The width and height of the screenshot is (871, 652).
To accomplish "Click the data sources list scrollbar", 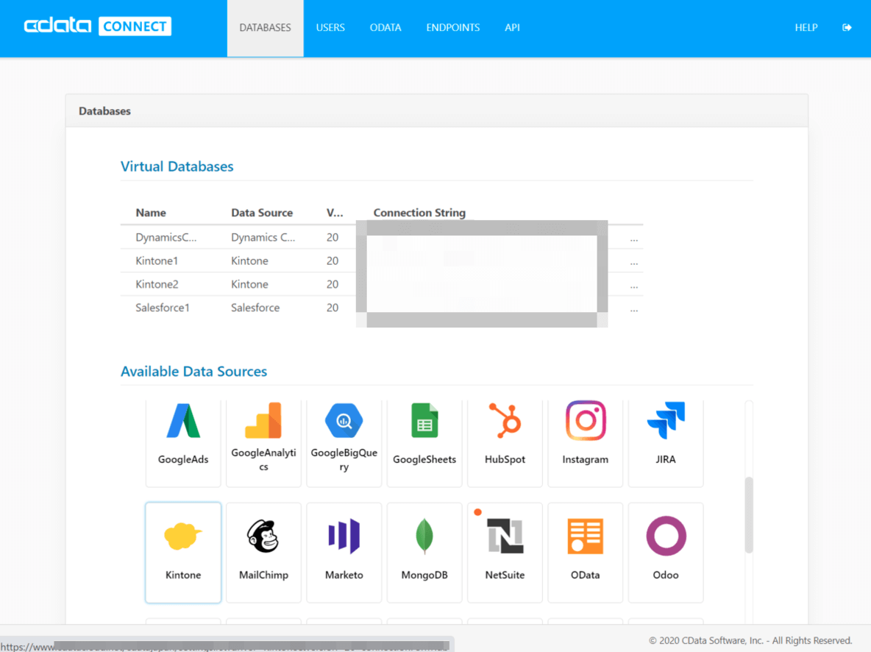I will [x=749, y=514].
